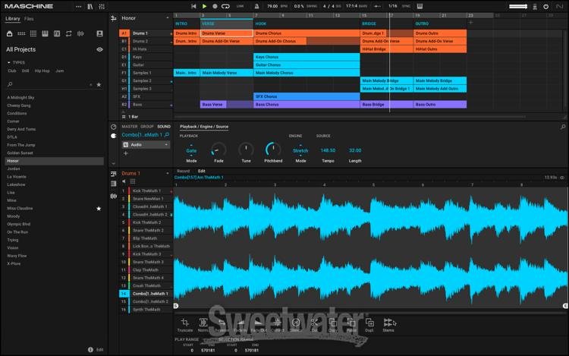Select the Sounds grid icon in the browser
569x356 pixels.
coord(33,33)
